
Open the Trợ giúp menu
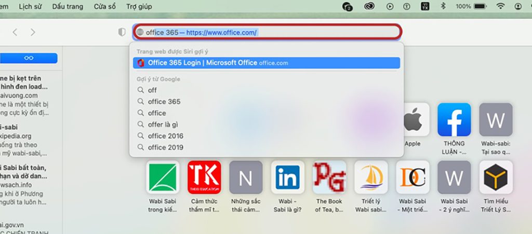coord(139,7)
